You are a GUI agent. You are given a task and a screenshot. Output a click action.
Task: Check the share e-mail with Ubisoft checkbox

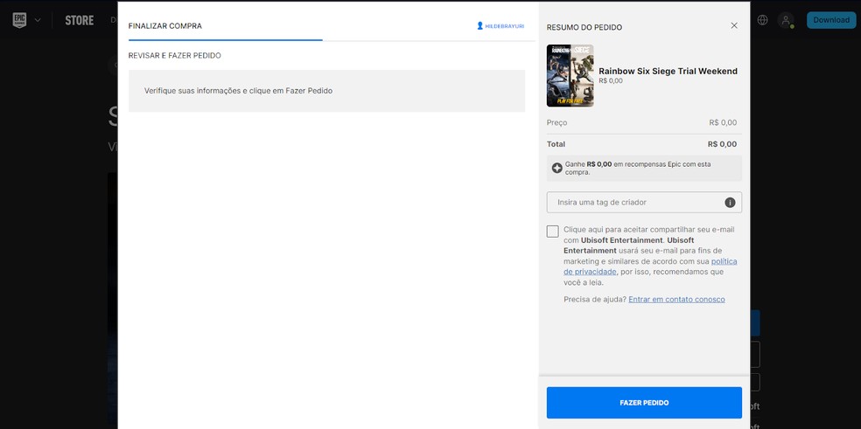(552, 232)
